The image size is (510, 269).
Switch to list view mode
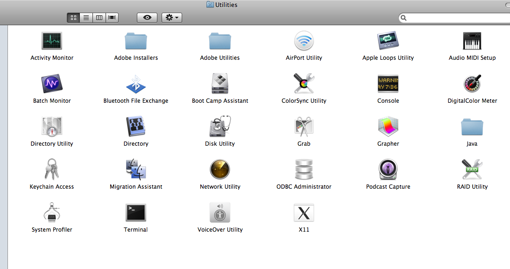[86, 18]
